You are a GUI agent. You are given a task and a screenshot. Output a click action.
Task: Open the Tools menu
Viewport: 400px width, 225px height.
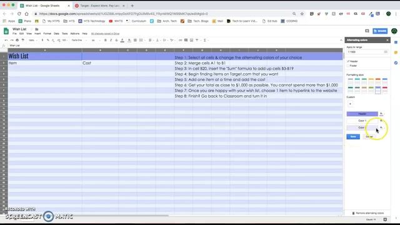tap(65, 34)
